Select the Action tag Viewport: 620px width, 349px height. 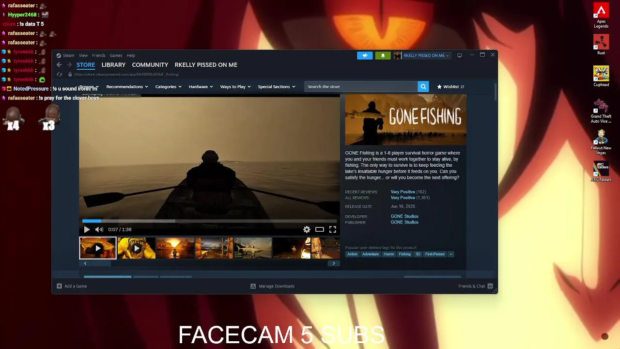(x=352, y=254)
